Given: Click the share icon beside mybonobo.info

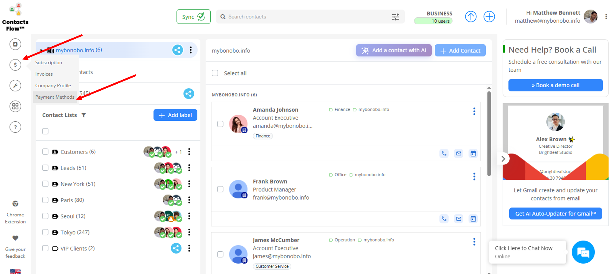Looking at the screenshot, I should [177, 50].
